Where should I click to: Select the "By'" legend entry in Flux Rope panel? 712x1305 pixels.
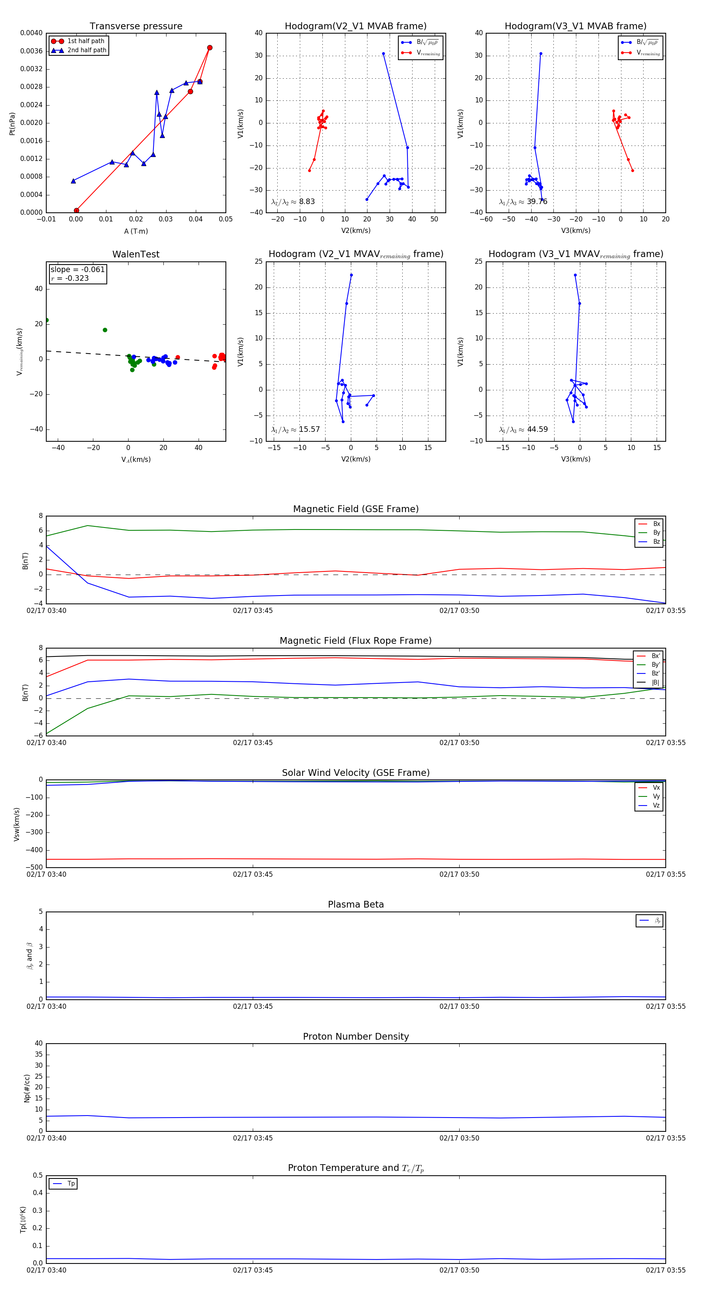648,665
